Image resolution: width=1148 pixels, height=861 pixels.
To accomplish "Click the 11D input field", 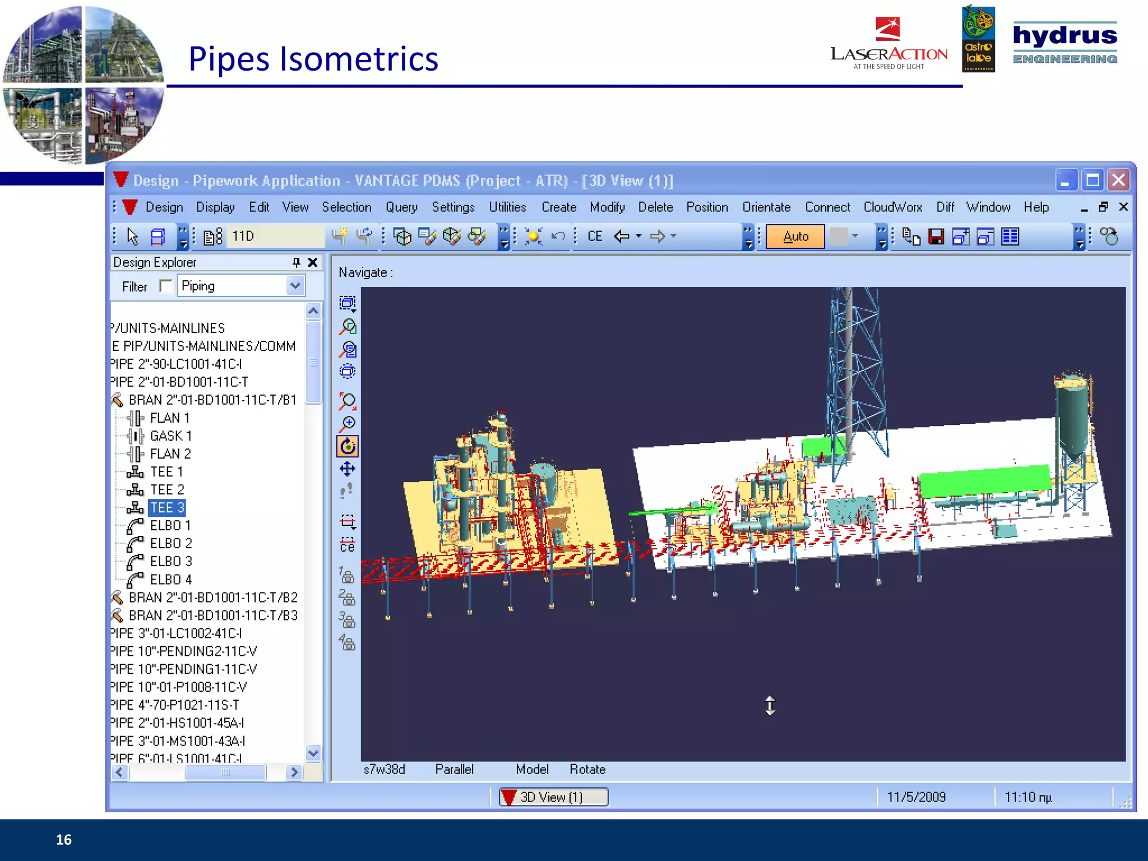I will 276,236.
